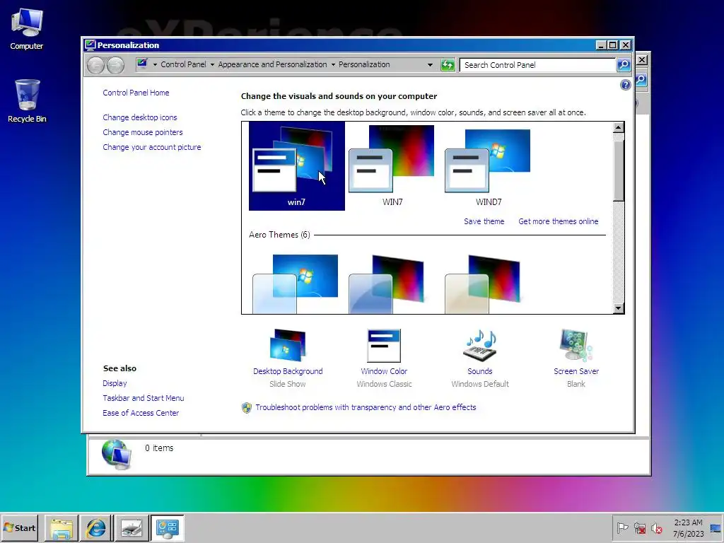Click the Personalization title bar icon
This screenshot has height=543, width=724.
pyautogui.click(x=90, y=45)
